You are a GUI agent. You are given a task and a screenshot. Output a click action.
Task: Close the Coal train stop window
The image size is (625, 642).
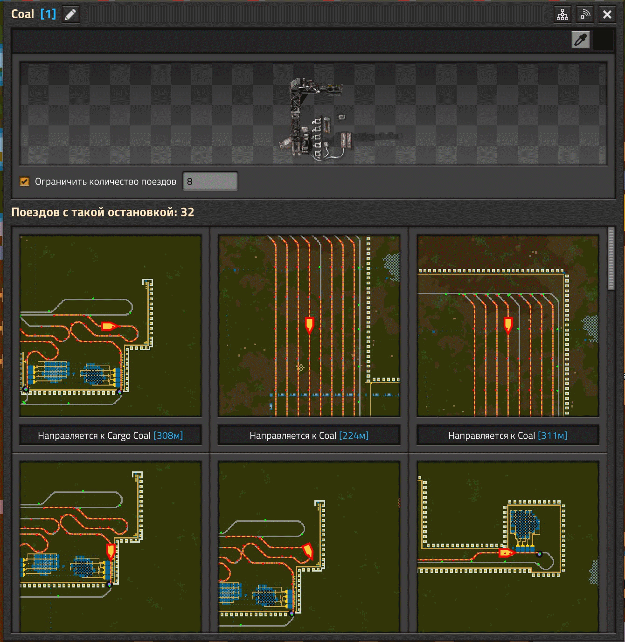pyautogui.click(x=607, y=14)
